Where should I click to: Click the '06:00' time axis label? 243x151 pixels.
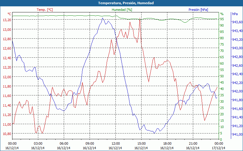click(64, 144)
